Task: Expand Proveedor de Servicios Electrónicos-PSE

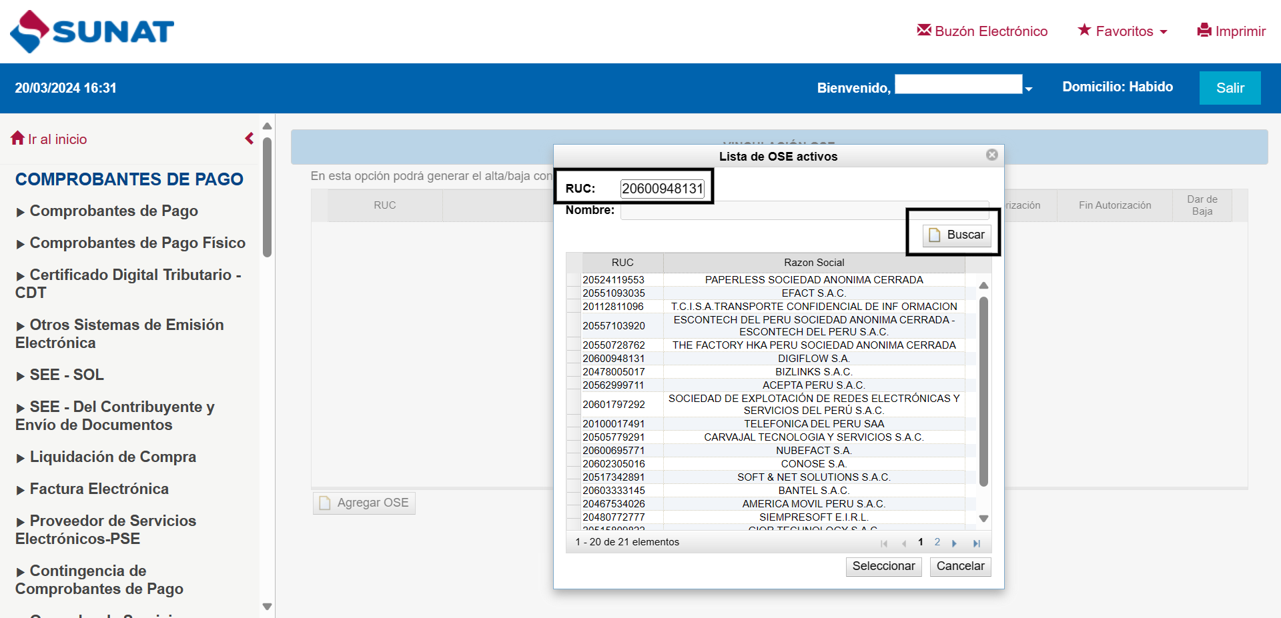Action: pos(106,529)
